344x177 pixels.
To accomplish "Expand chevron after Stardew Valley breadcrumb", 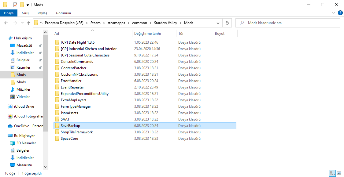I will (180, 23).
